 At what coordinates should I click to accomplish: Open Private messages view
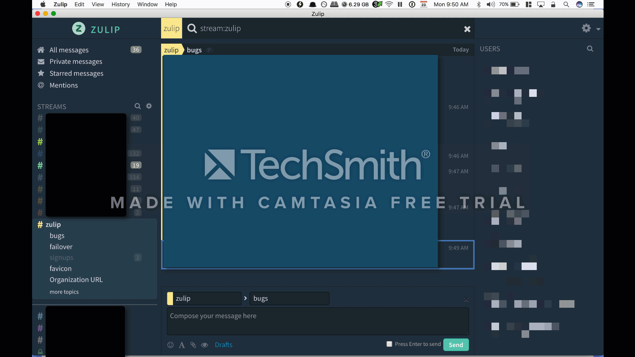point(76,61)
